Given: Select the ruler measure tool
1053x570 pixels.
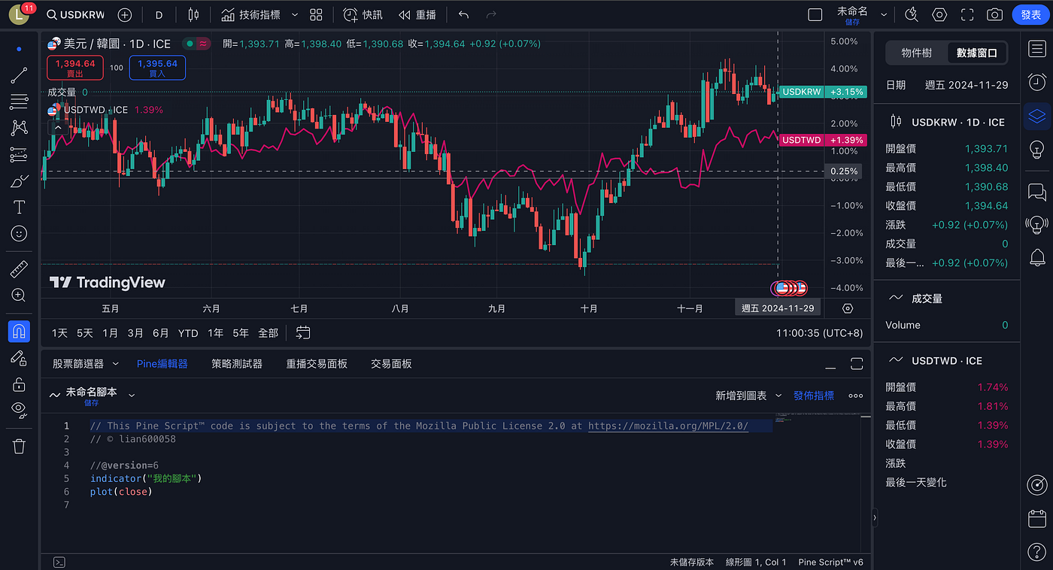Looking at the screenshot, I should point(19,269).
